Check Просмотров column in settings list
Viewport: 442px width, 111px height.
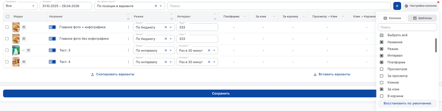(382, 69)
